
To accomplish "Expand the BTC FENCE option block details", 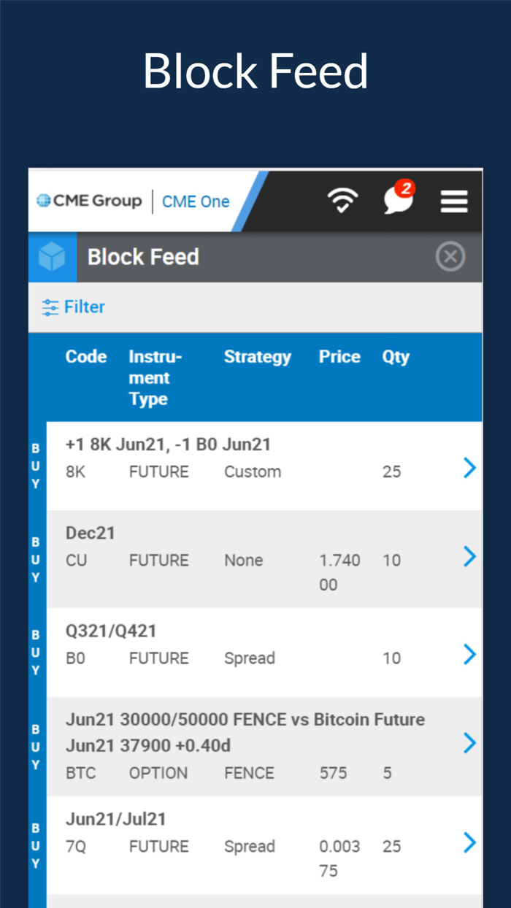I will (x=469, y=742).
